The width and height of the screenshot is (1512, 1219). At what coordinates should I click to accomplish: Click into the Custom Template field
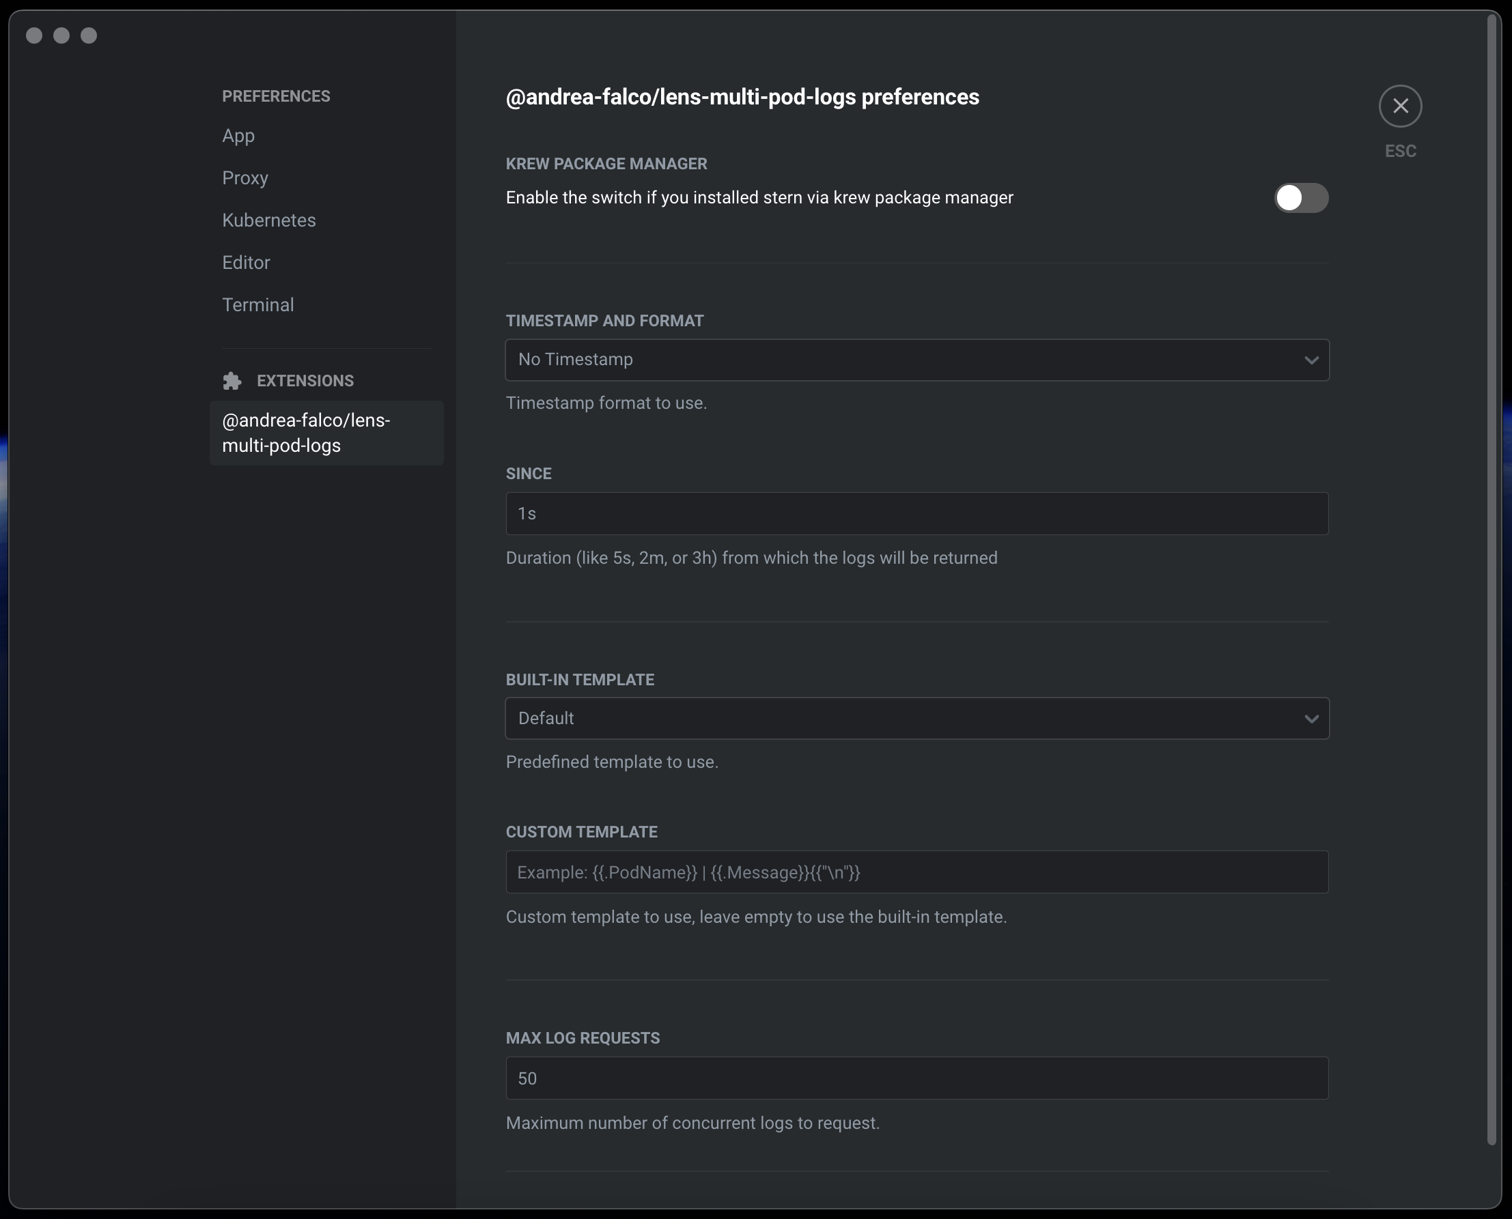(x=916, y=872)
